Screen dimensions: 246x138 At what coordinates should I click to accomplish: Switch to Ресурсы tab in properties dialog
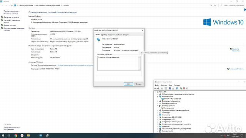126,35
